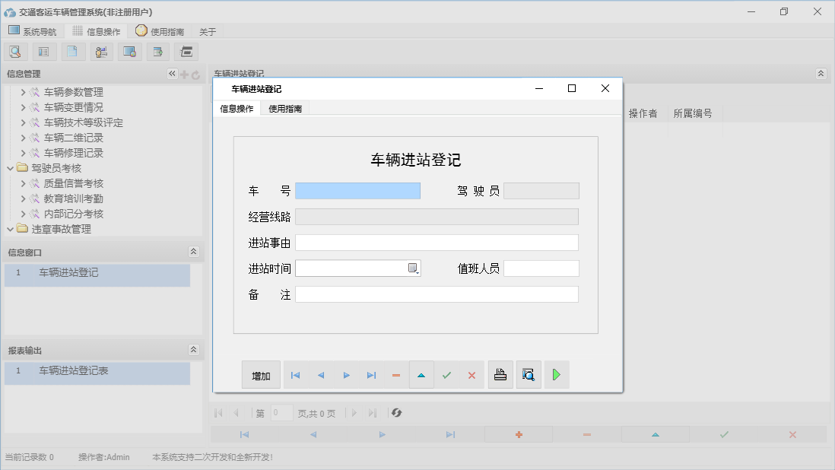This screenshot has height=470, width=835.
Task: Click the 增加 button
Action: click(x=261, y=374)
